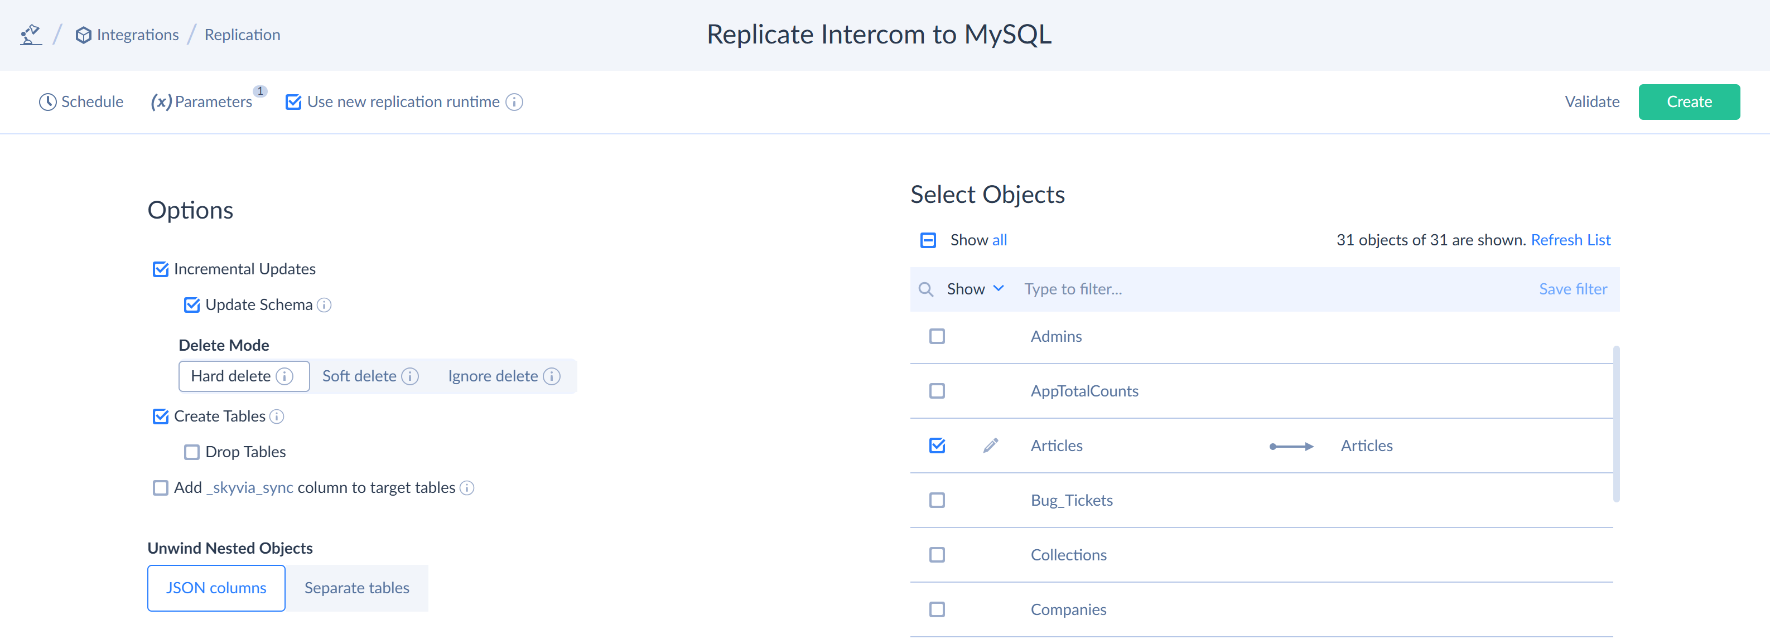
Task: Click the search magnifier icon in filter bar
Action: (925, 290)
